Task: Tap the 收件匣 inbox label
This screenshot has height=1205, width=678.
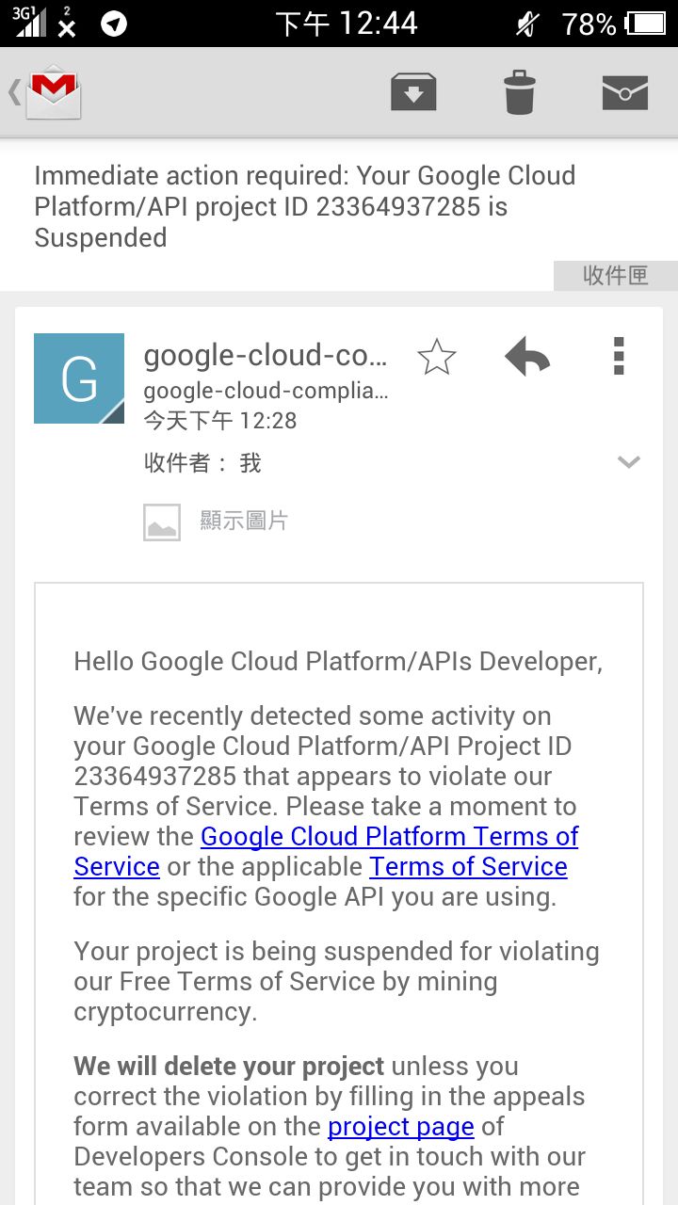Action: click(615, 275)
